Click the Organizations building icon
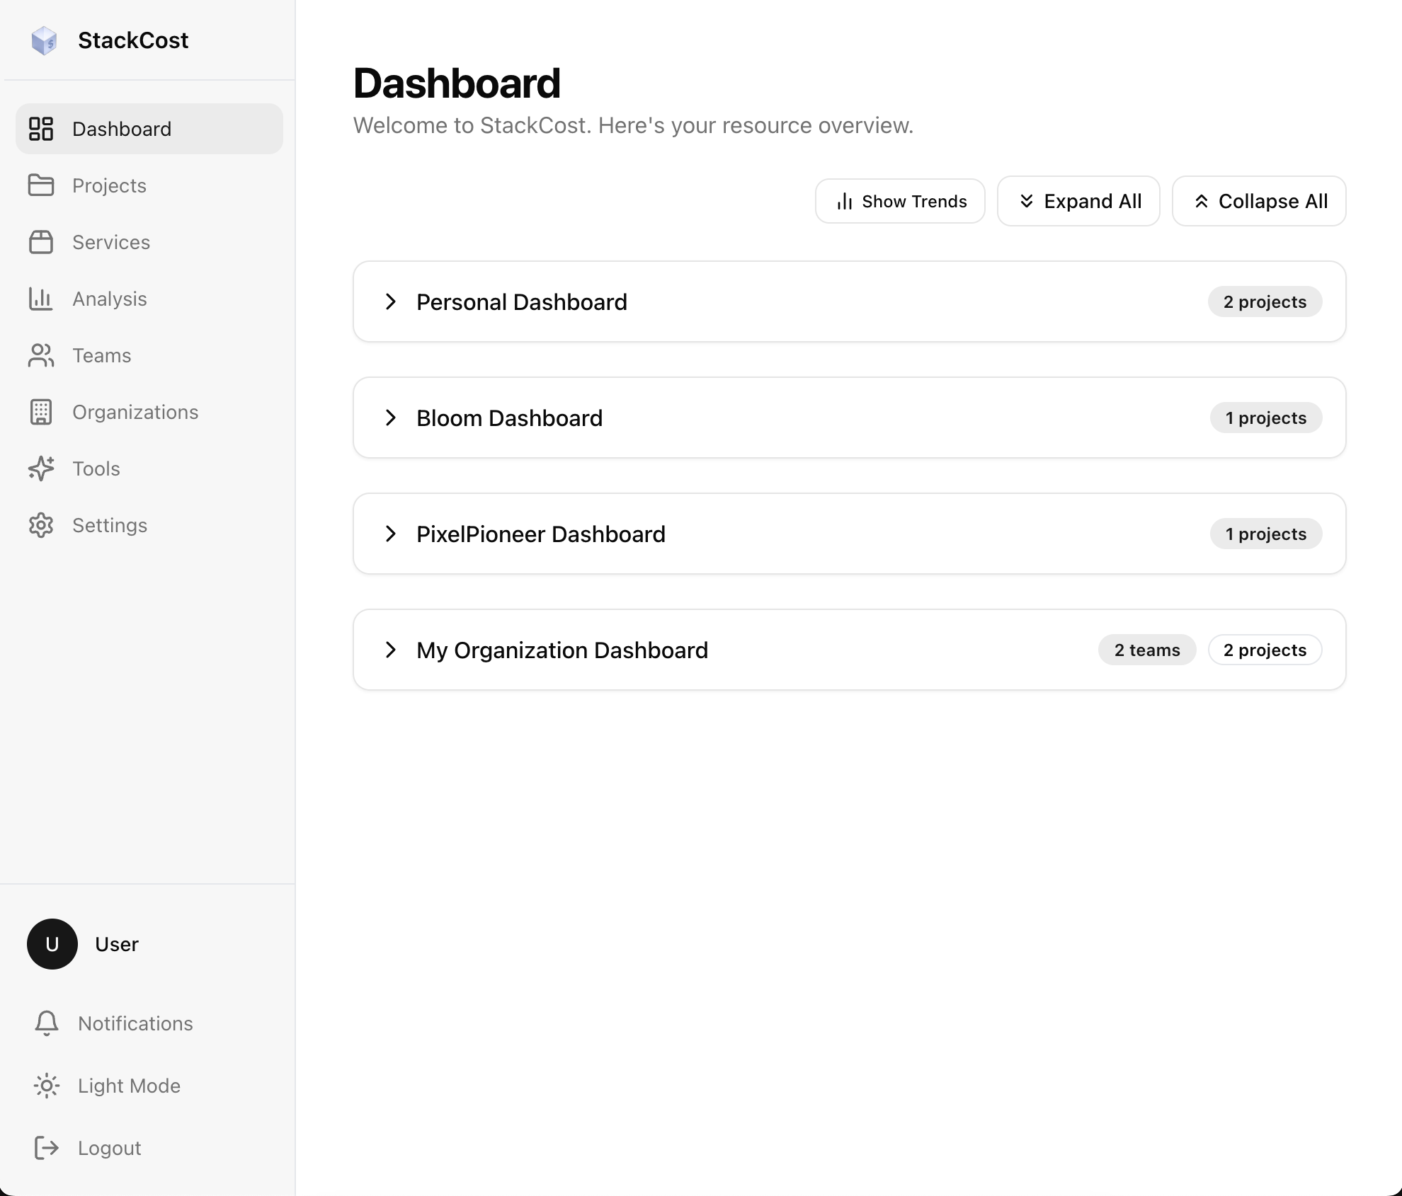The image size is (1402, 1196). [x=41, y=412]
